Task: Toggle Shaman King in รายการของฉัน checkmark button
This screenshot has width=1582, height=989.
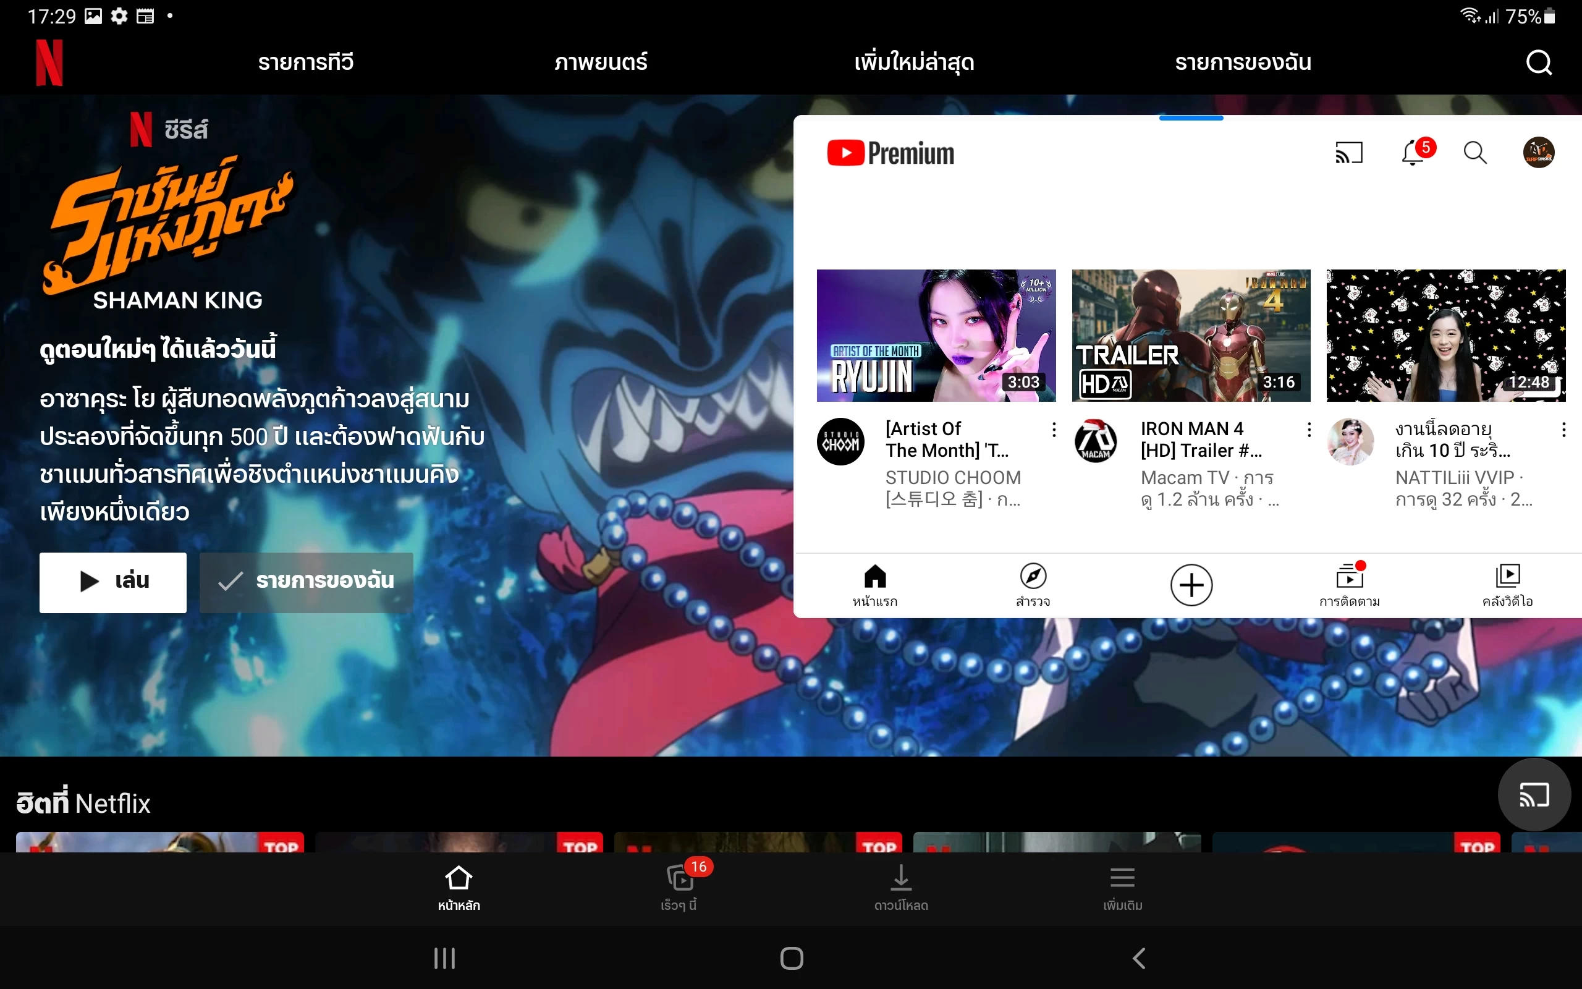Action: 306,582
